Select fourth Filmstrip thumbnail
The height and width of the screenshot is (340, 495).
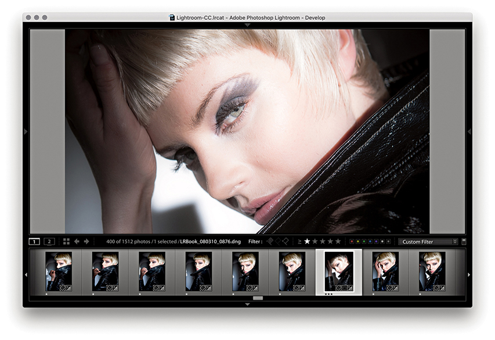(x=198, y=271)
